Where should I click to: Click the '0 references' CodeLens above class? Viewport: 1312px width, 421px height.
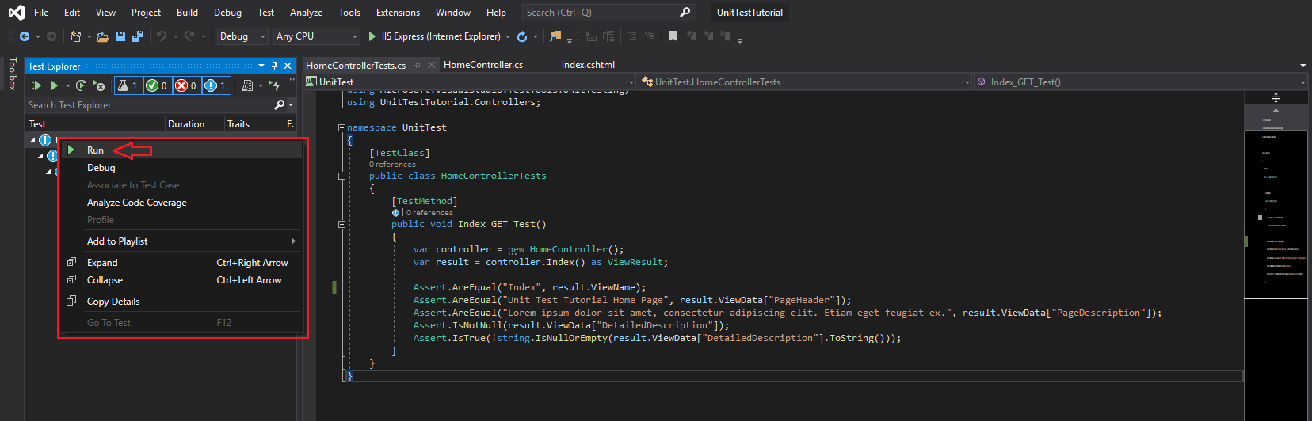click(x=392, y=165)
